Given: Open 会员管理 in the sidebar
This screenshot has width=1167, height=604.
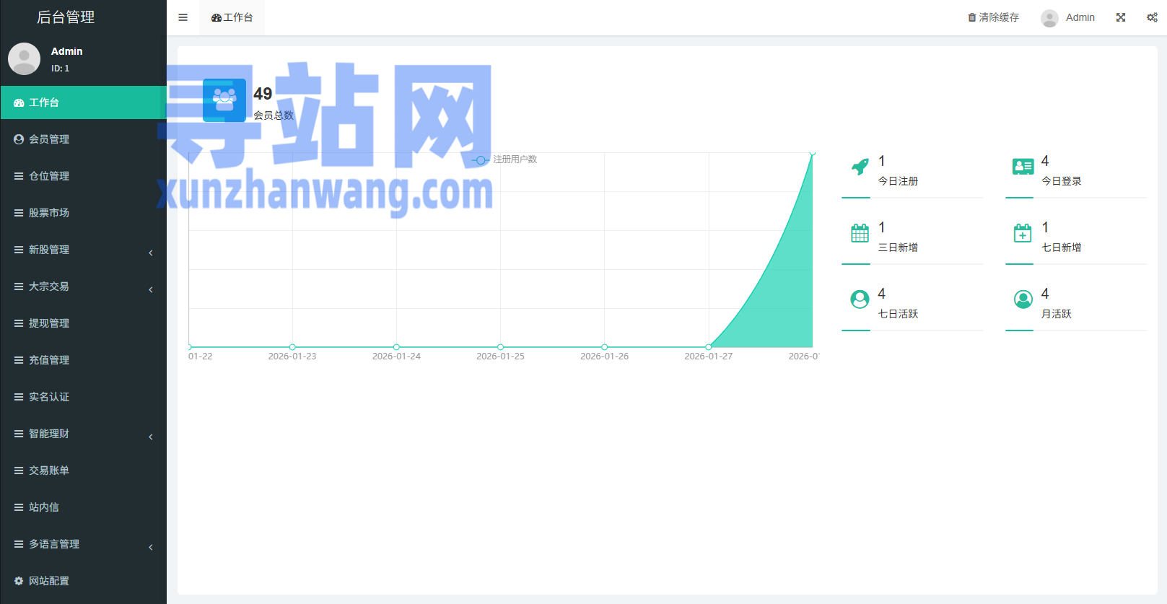Looking at the screenshot, I should 49,139.
